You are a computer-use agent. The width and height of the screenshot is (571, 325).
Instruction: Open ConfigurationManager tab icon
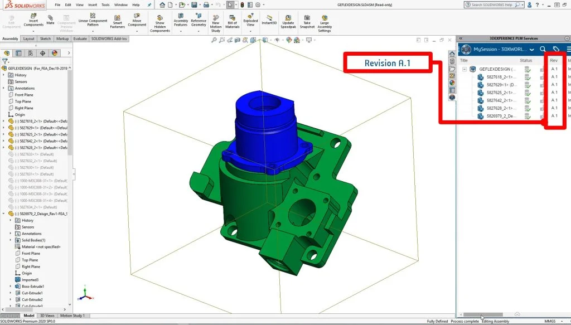(31, 53)
